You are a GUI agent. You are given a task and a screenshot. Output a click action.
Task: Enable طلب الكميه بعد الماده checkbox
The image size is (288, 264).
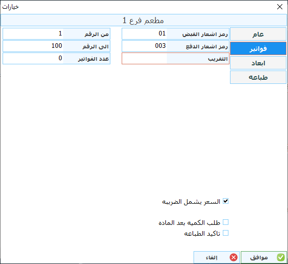(x=225, y=222)
